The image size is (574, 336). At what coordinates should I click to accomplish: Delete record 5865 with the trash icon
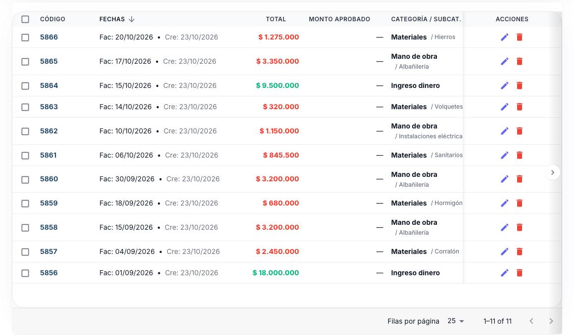[520, 61]
